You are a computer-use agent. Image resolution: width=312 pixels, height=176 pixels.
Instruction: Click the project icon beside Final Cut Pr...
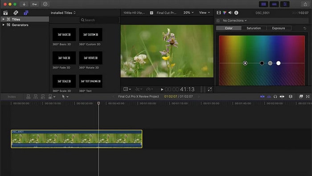[x=152, y=13]
